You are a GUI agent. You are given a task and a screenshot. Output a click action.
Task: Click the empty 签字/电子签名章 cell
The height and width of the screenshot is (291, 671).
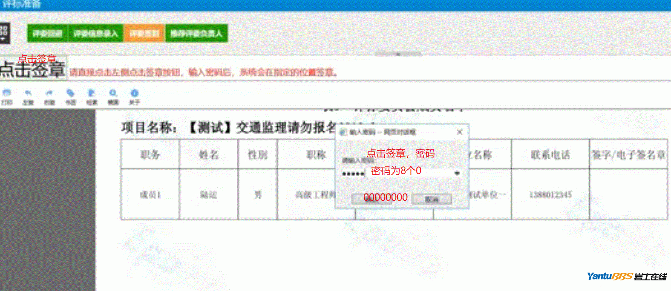[x=628, y=194]
